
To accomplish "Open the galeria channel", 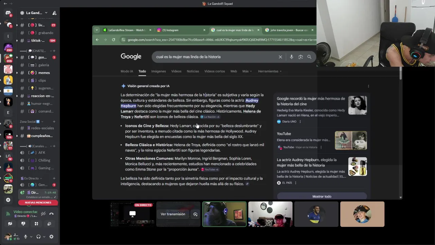I will click(x=38, y=65).
